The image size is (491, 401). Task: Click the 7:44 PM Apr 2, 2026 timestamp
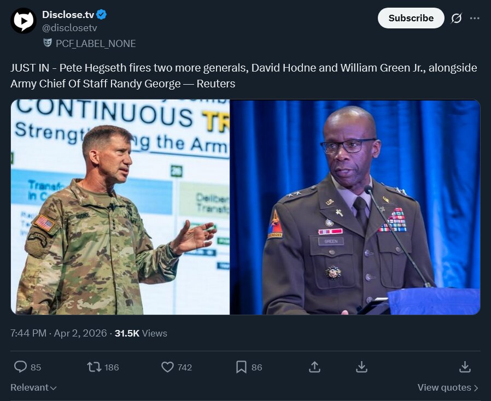59,333
